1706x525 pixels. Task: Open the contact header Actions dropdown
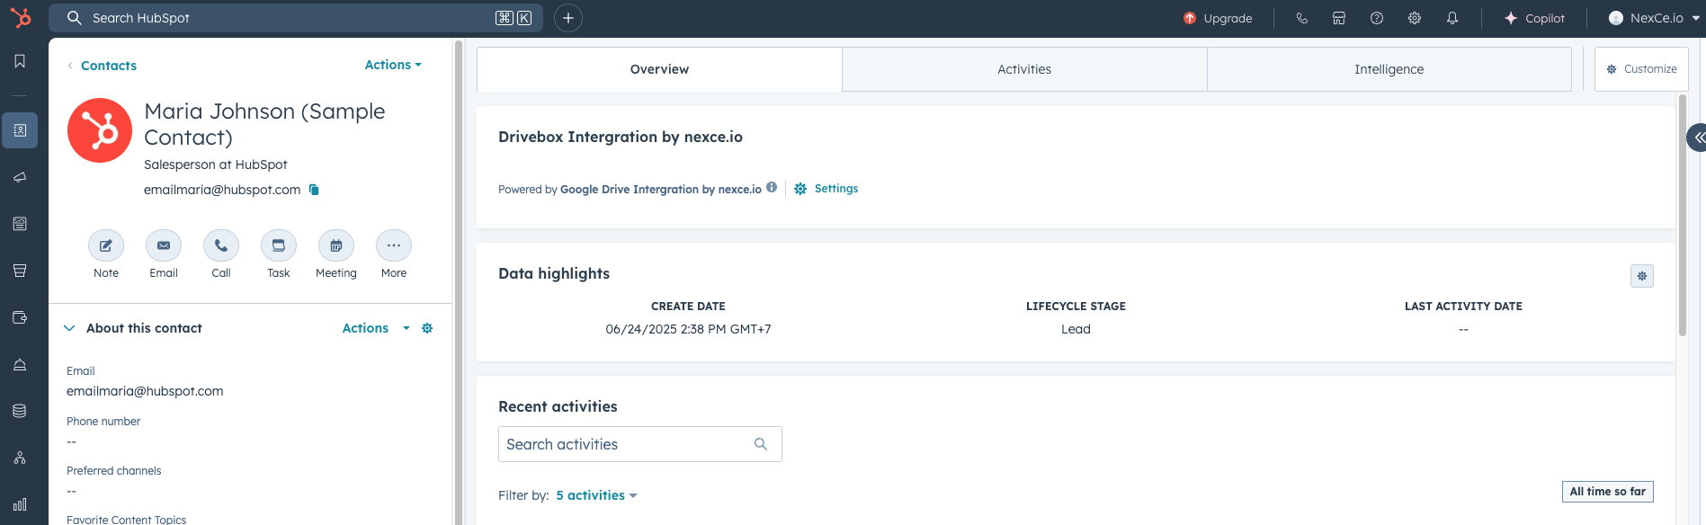click(393, 65)
